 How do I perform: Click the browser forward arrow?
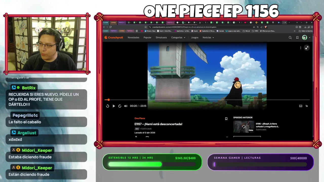coord(107,27)
